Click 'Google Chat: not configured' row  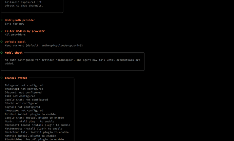(x=26, y=100)
